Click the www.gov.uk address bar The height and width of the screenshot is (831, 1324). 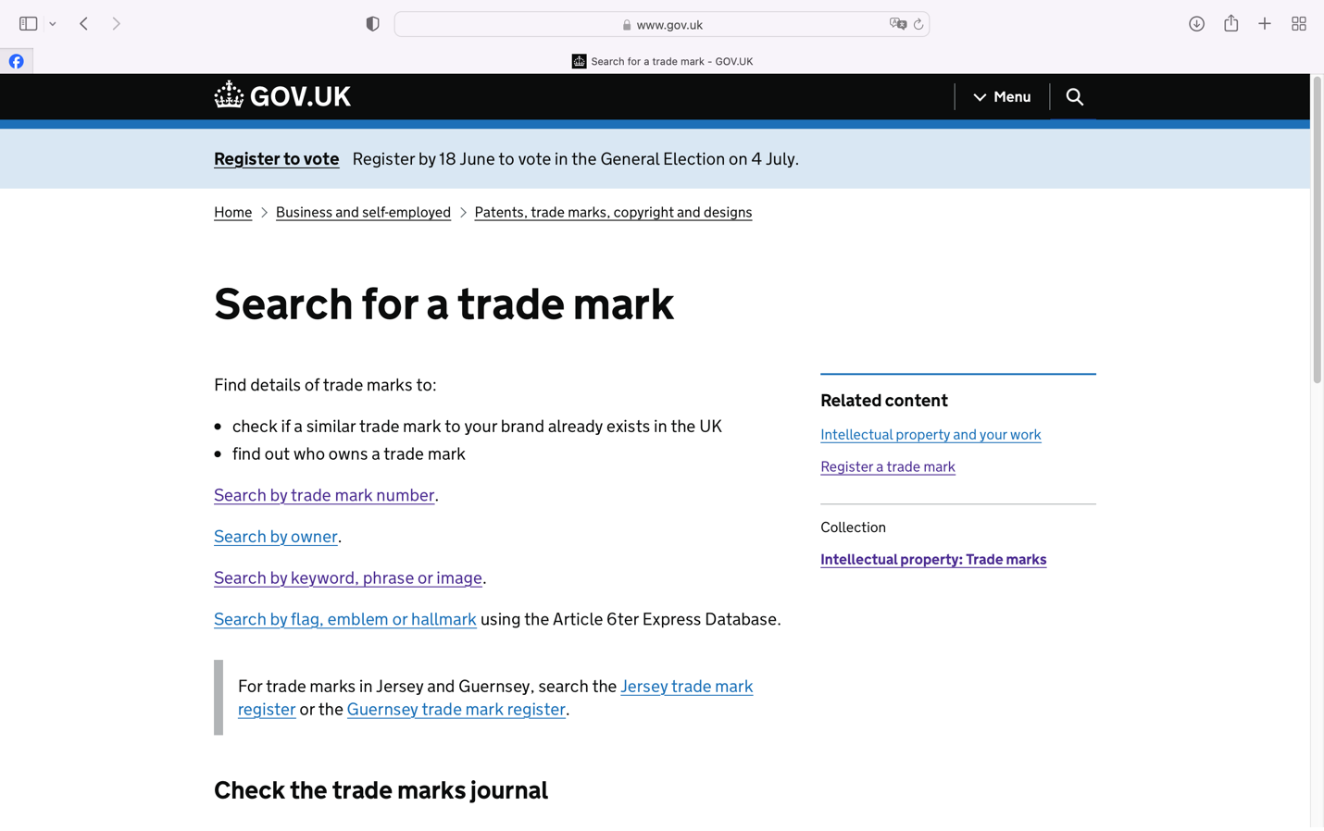pos(661,25)
